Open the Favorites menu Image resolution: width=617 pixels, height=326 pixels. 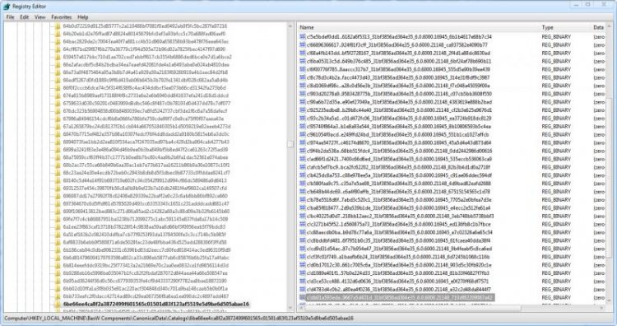(x=62, y=17)
